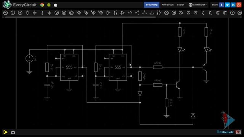Select the lamp component
Viewport: 244px width, 137px height.
167,13
